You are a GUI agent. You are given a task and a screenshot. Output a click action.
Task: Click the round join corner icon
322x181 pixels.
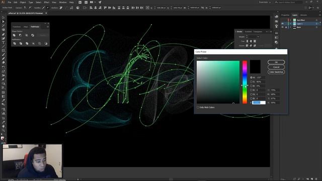251,46
